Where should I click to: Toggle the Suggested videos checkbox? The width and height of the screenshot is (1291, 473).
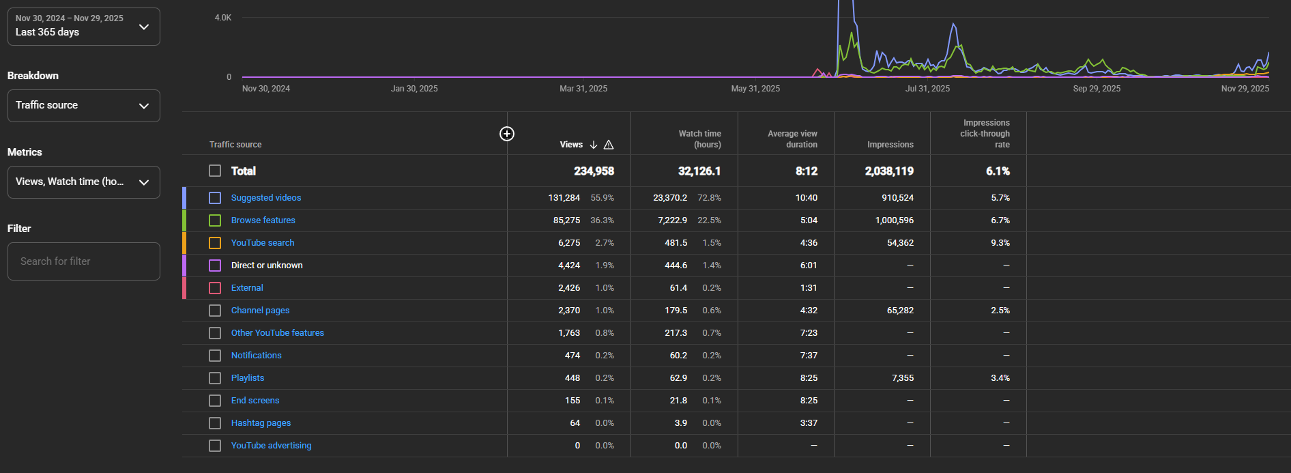[215, 198]
